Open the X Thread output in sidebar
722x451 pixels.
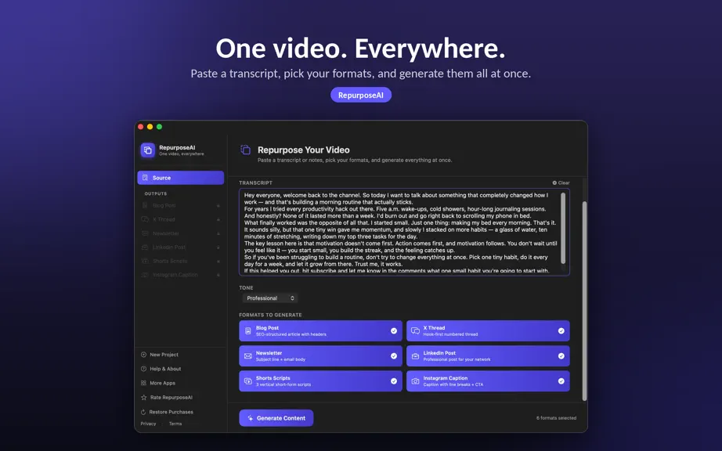(180, 219)
